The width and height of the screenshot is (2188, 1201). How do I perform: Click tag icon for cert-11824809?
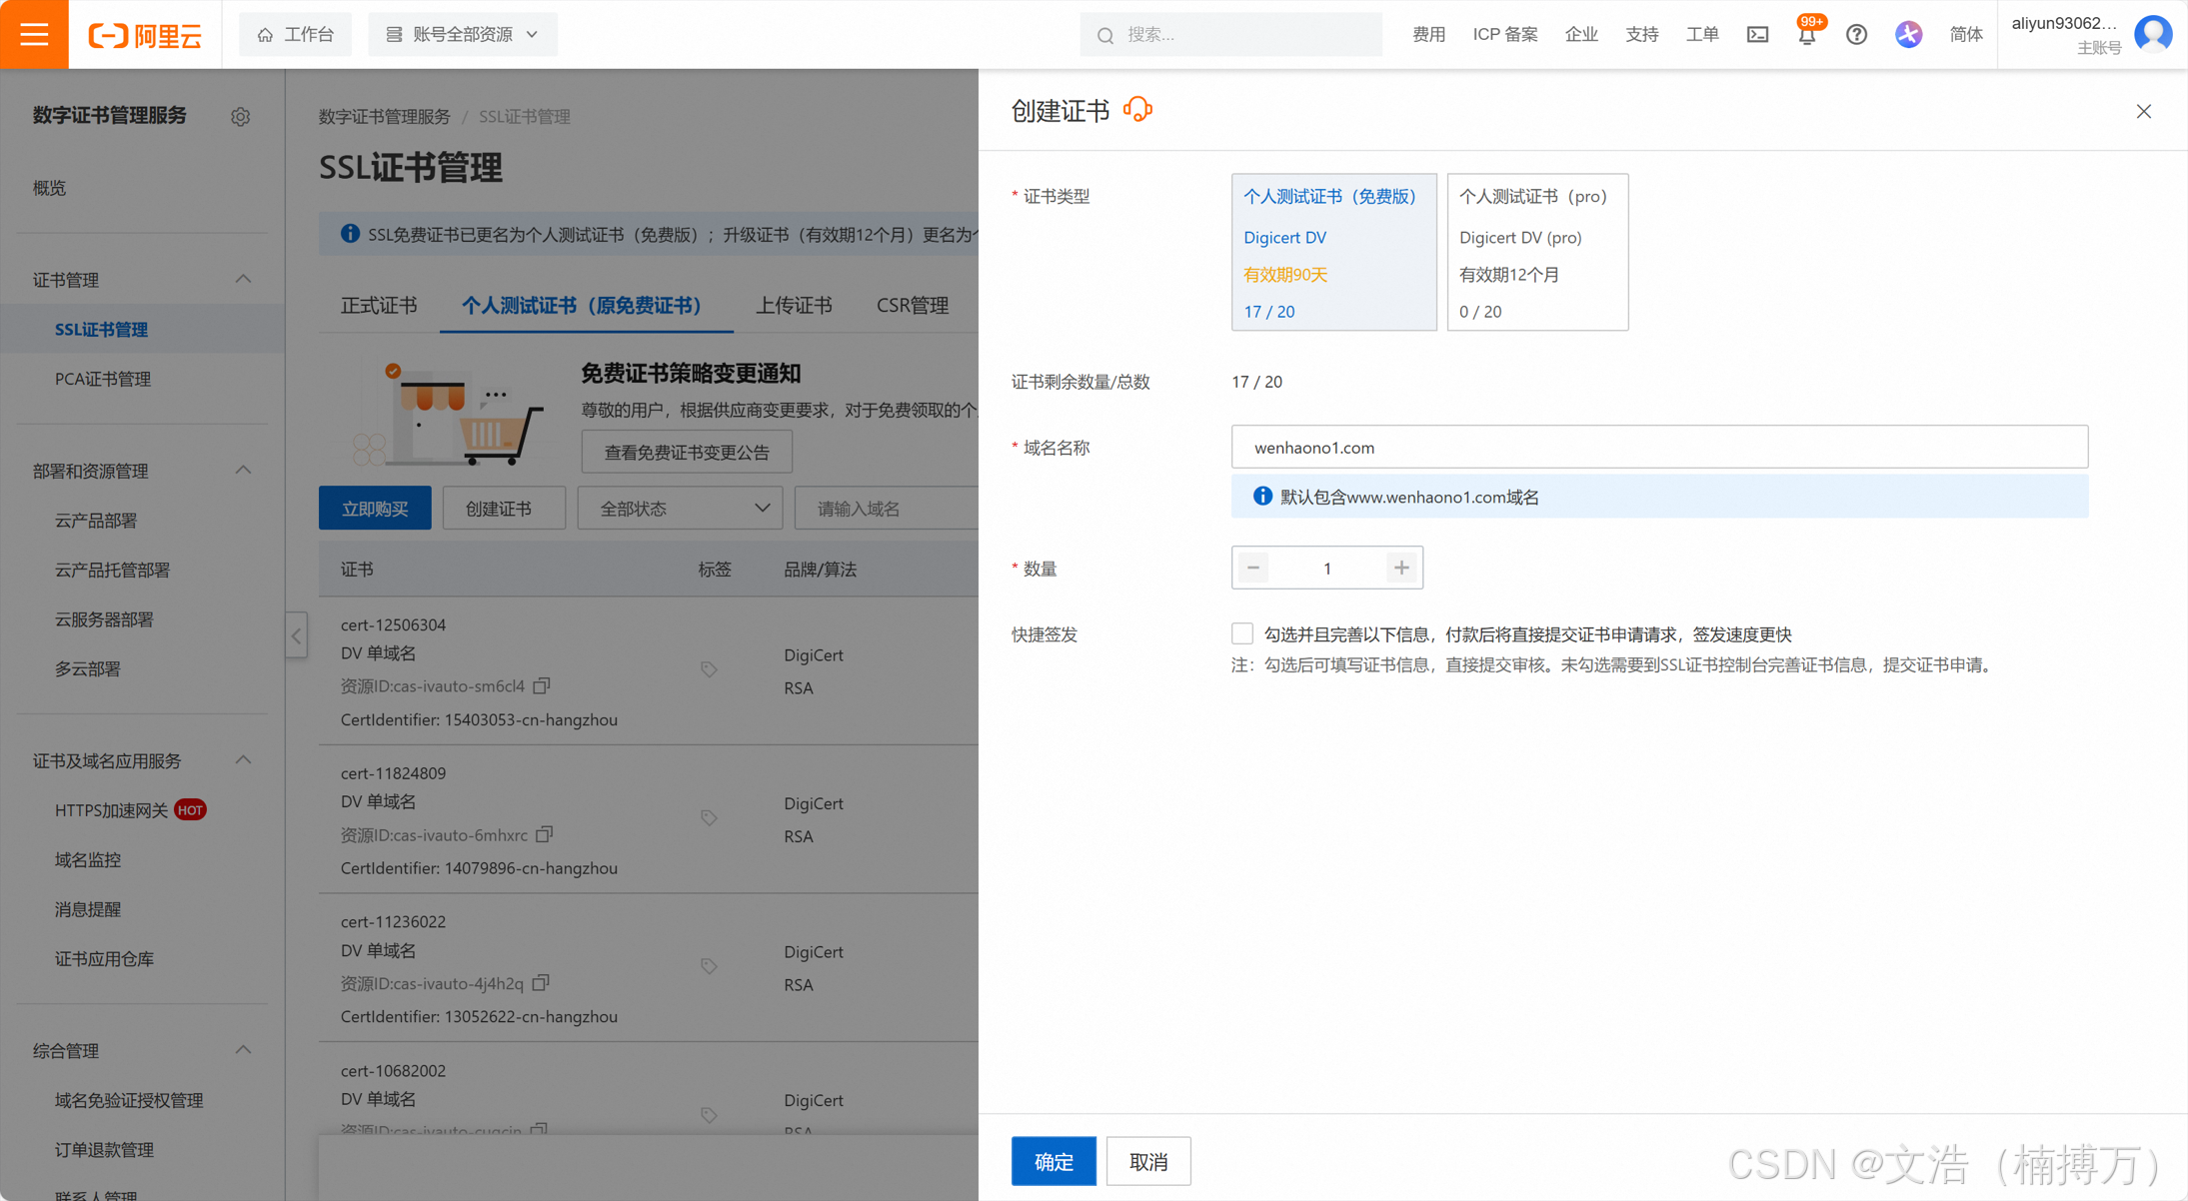pos(709,817)
